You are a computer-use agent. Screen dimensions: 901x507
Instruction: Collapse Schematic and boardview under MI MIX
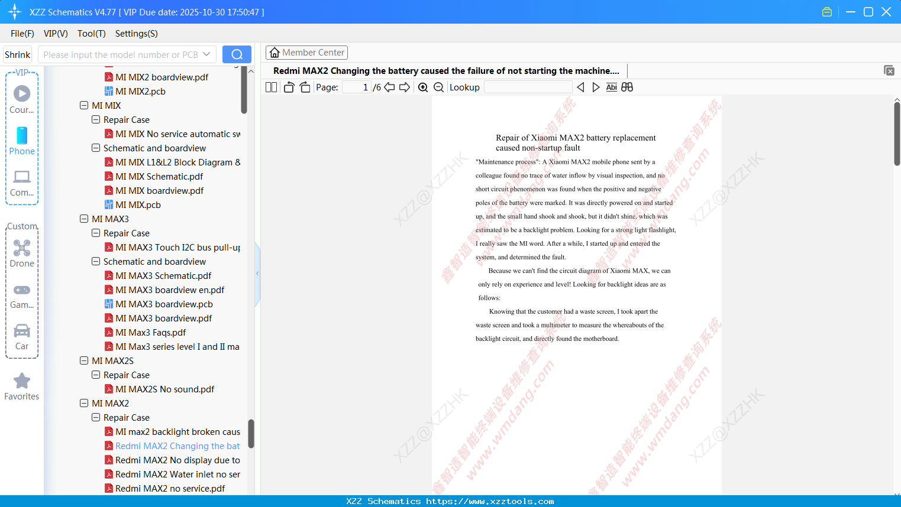(x=96, y=148)
